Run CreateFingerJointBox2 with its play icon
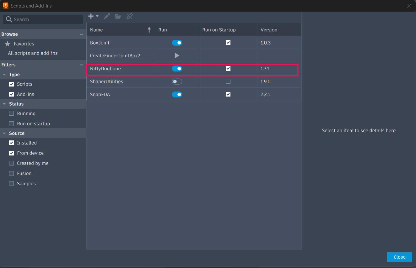Screen dimensions: 416x268 [177, 55]
